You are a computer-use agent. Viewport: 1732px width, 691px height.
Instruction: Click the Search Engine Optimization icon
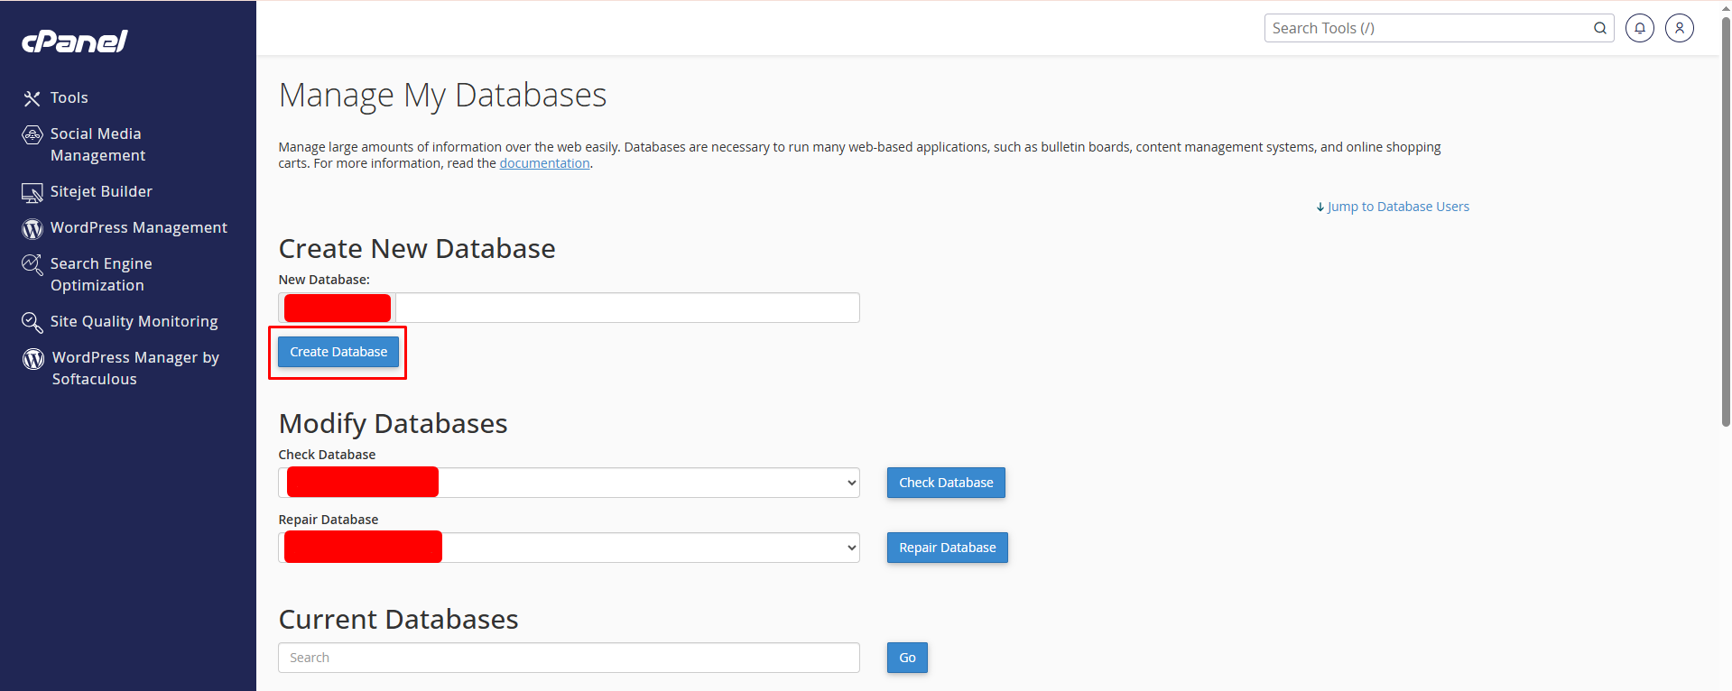[32, 264]
